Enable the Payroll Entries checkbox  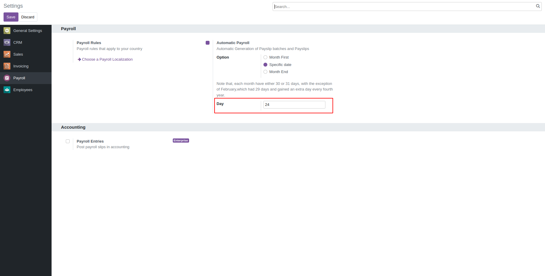pos(68,141)
